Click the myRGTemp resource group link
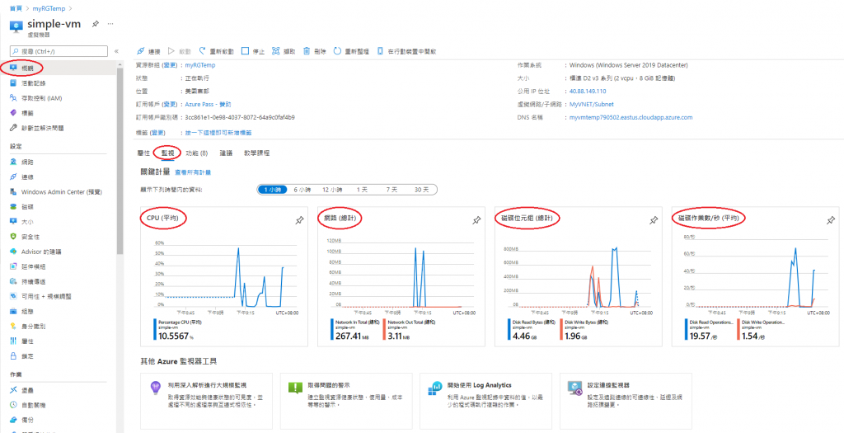Screen dimensions: 844x433 [200, 65]
